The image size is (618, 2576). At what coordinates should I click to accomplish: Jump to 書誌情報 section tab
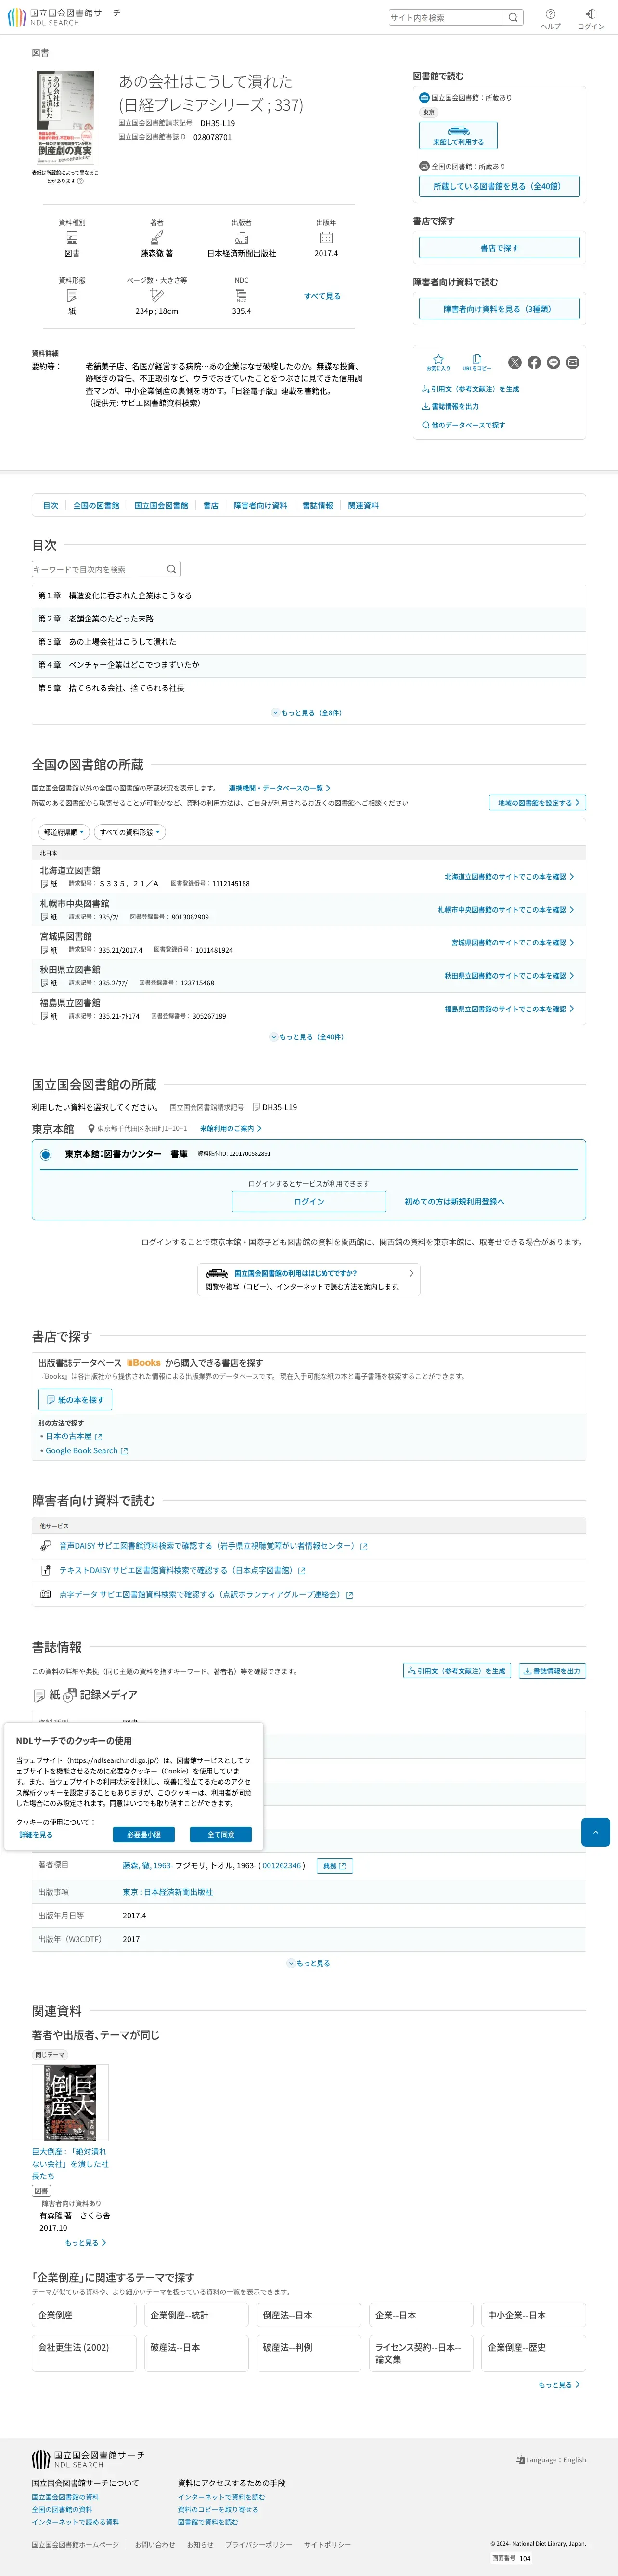(318, 506)
